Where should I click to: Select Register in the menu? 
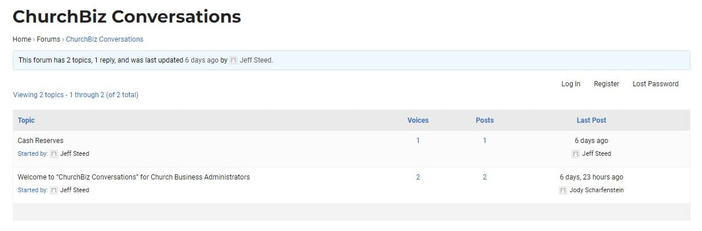[x=606, y=84]
